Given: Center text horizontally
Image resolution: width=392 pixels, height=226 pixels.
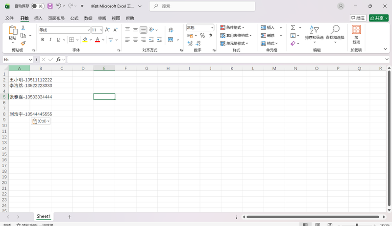Looking at the screenshot, I should point(135,40).
